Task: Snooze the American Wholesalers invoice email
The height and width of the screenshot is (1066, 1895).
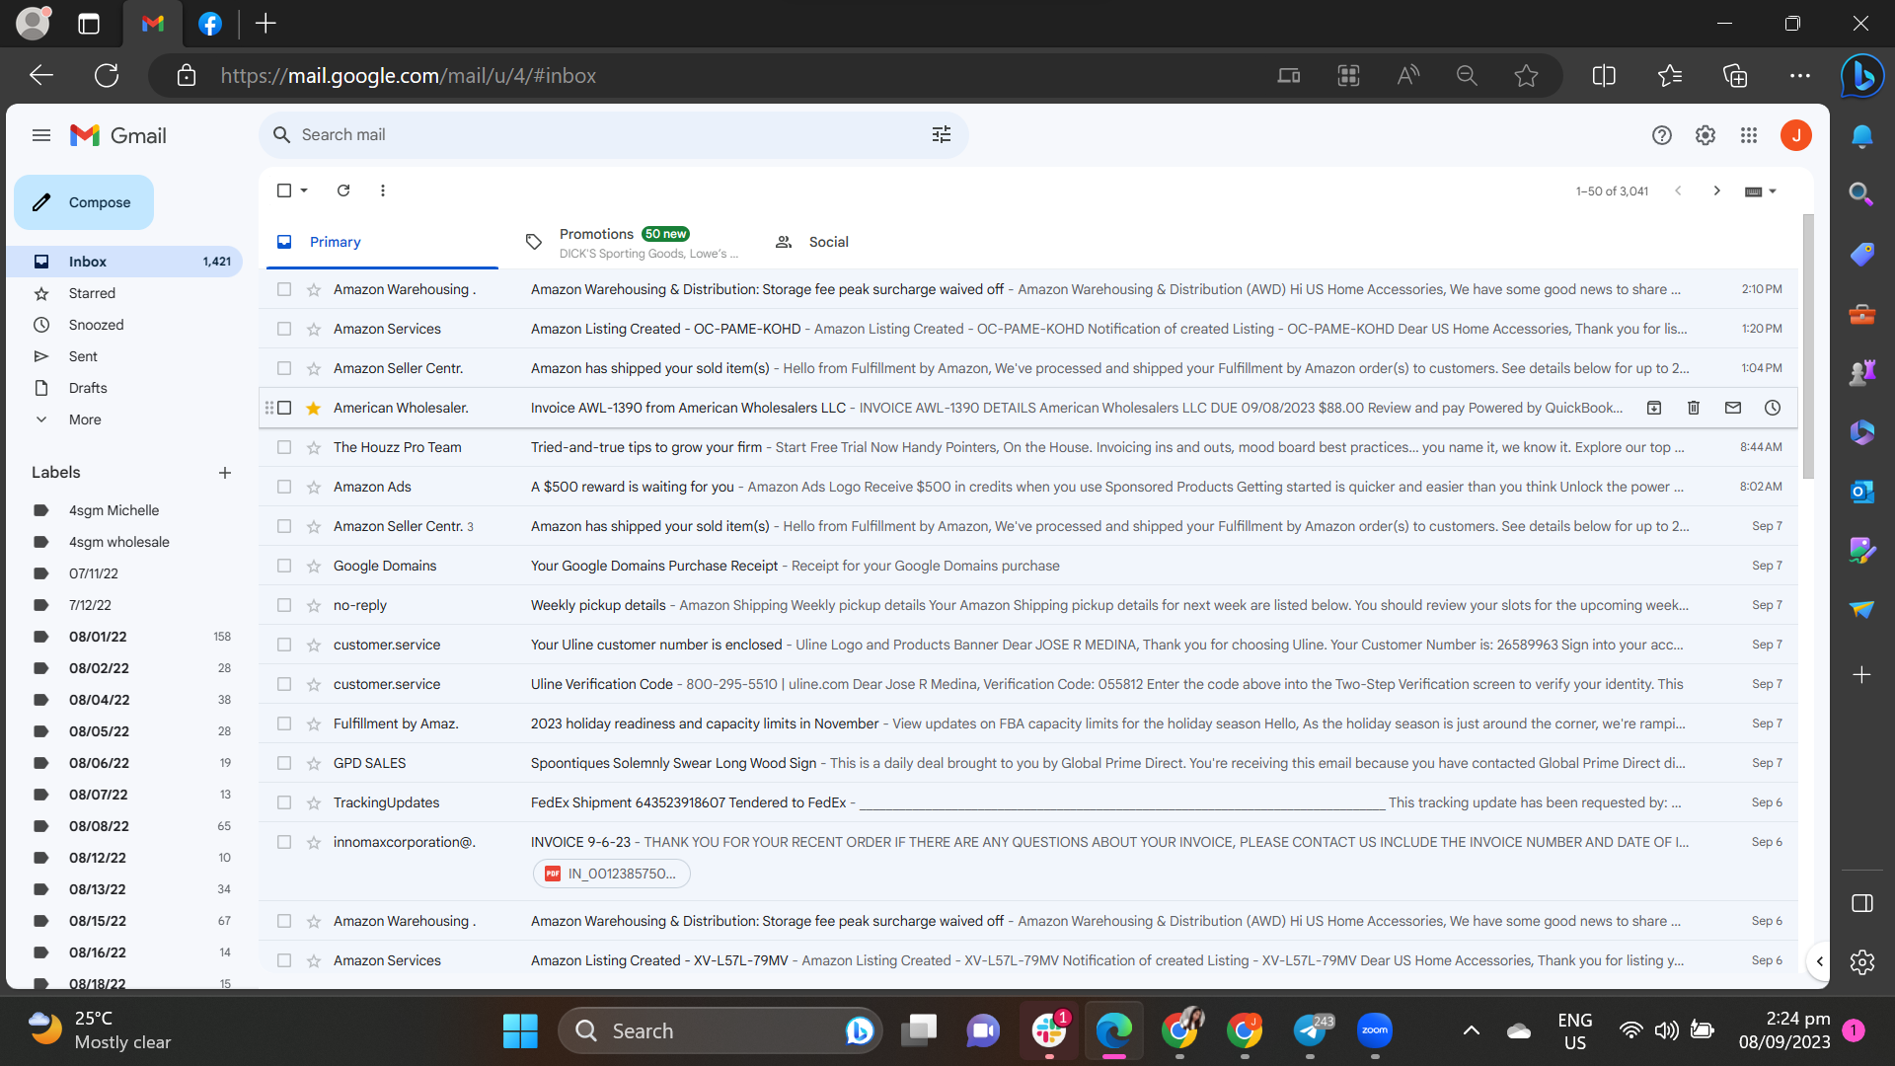Action: (x=1773, y=408)
